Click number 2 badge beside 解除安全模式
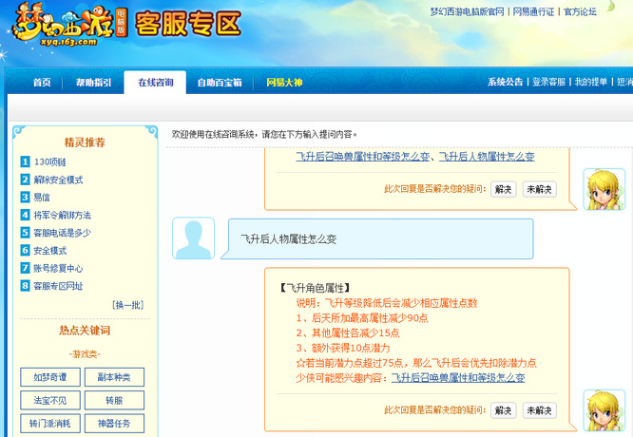This screenshot has width=633, height=437. pyautogui.click(x=25, y=180)
